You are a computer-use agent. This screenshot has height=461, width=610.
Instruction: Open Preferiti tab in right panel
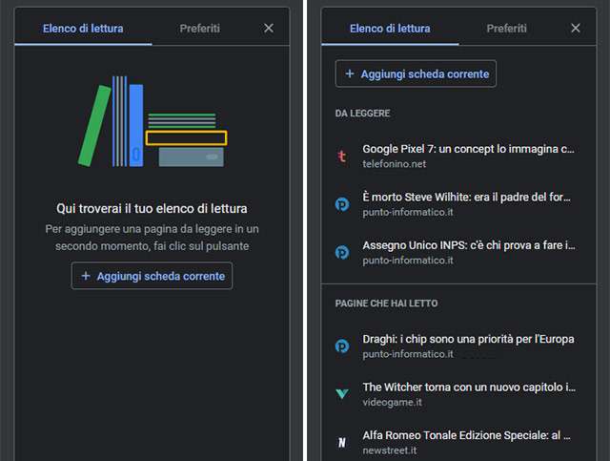click(506, 29)
